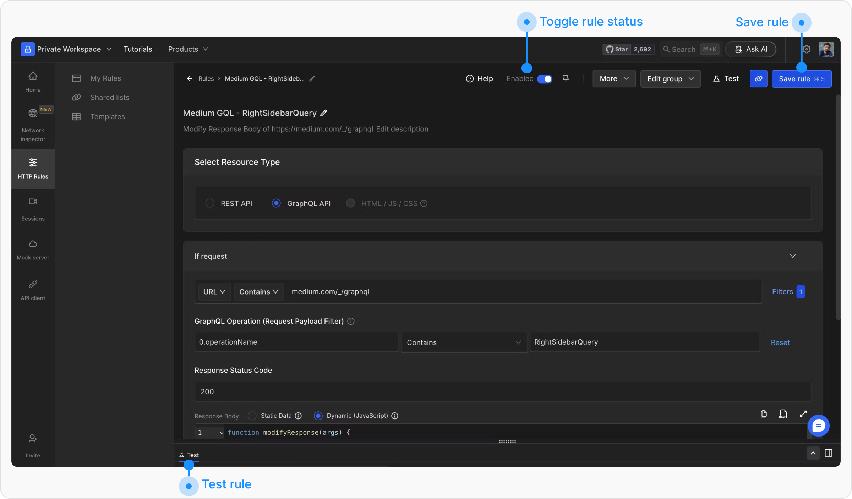Open Templates in the rules sidebar
The height and width of the screenshot is (499, 852).
(x=107, y=117)
